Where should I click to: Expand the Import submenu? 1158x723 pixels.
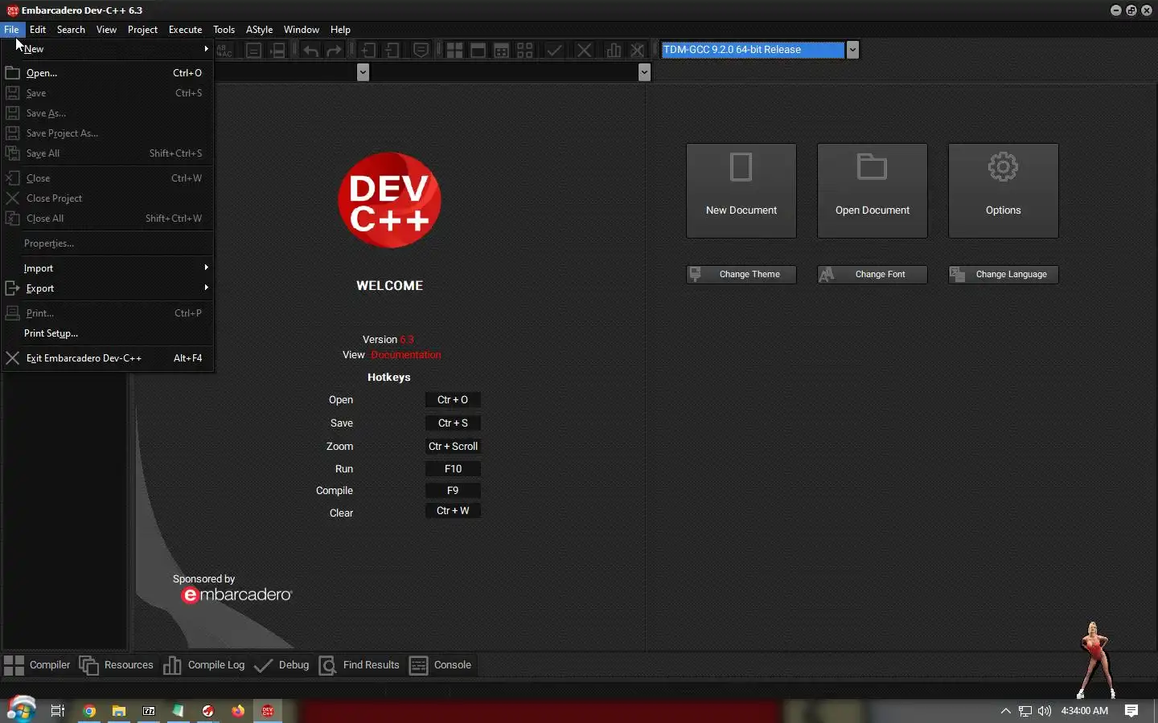click(x=107, y=268)
